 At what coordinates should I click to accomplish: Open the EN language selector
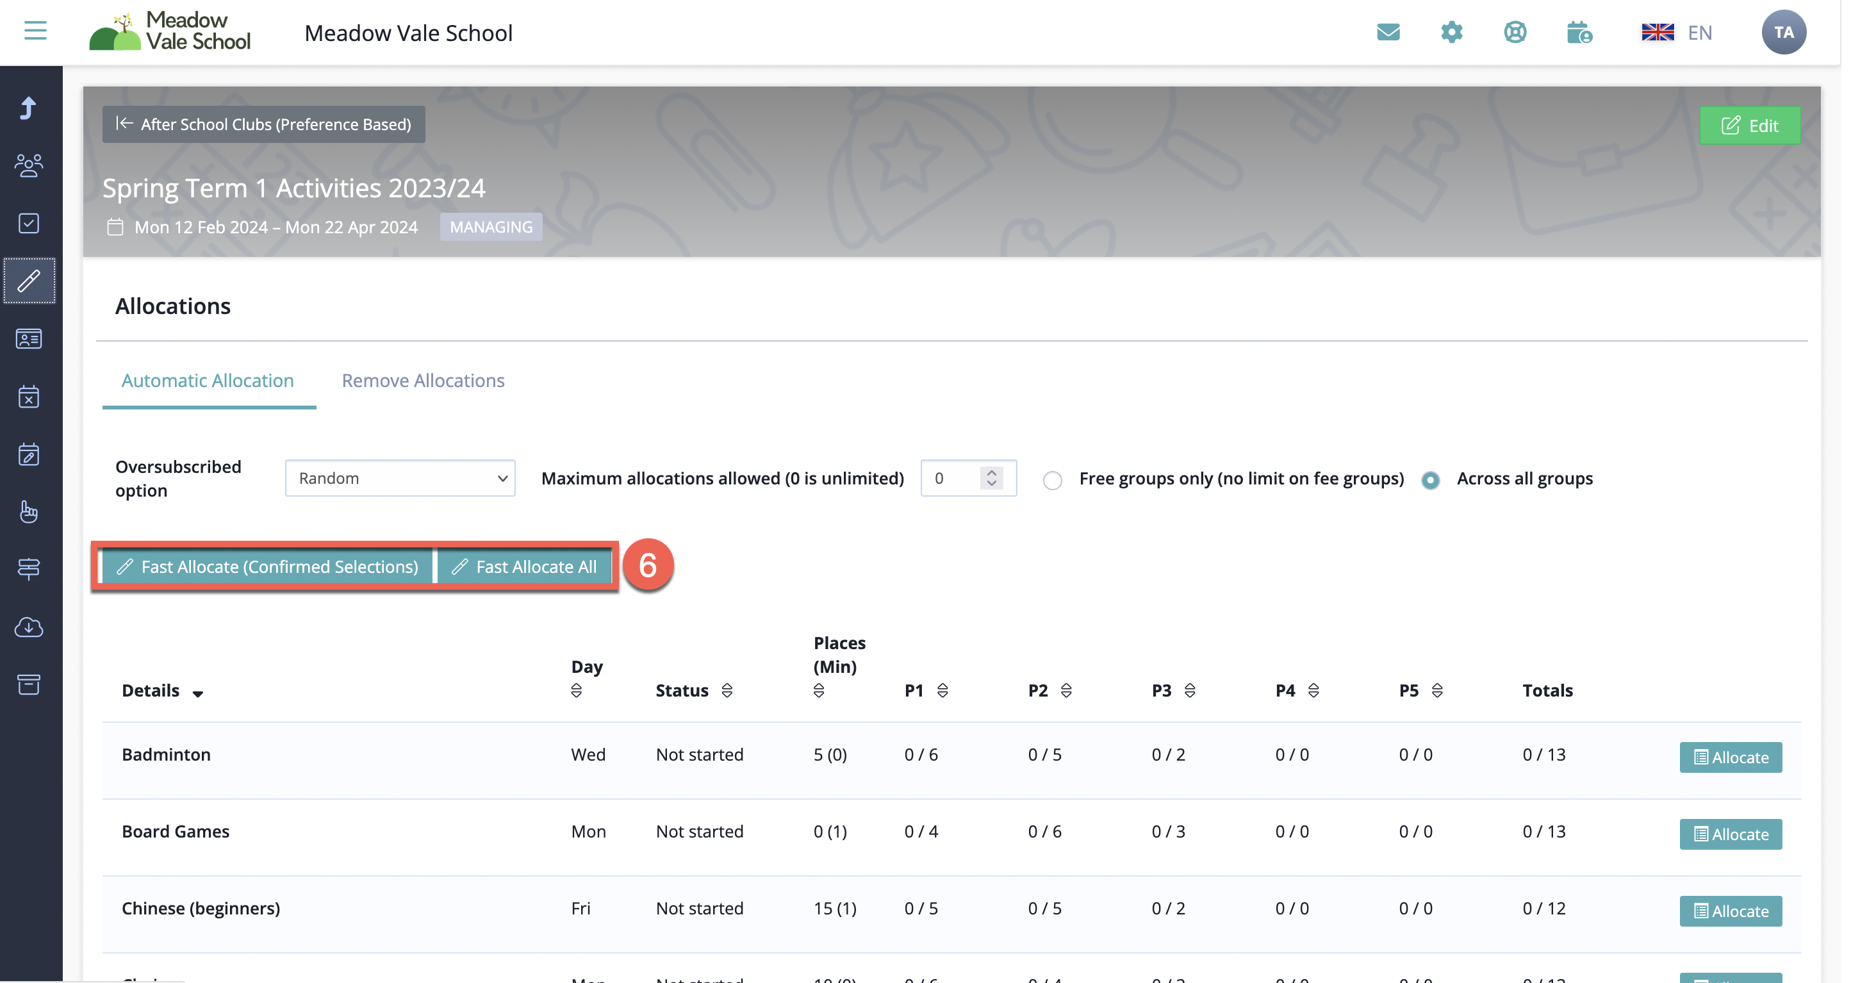pos(1677,33)
